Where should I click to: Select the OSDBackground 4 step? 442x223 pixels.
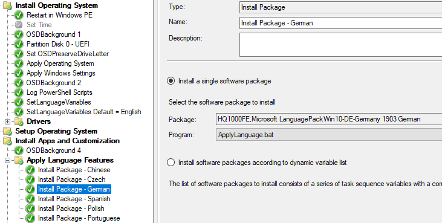(54, 150)
